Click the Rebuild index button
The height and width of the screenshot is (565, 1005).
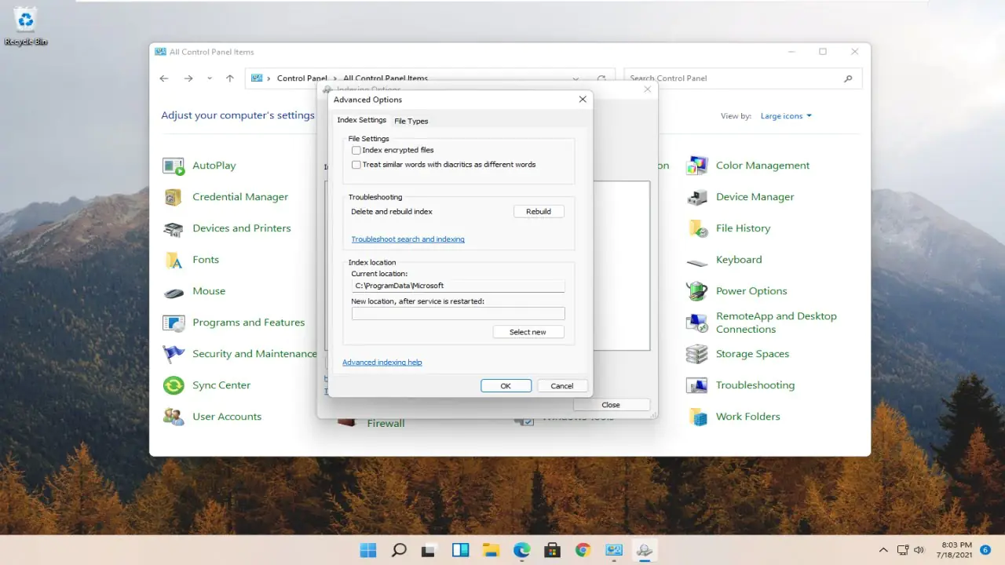(539, 211)
